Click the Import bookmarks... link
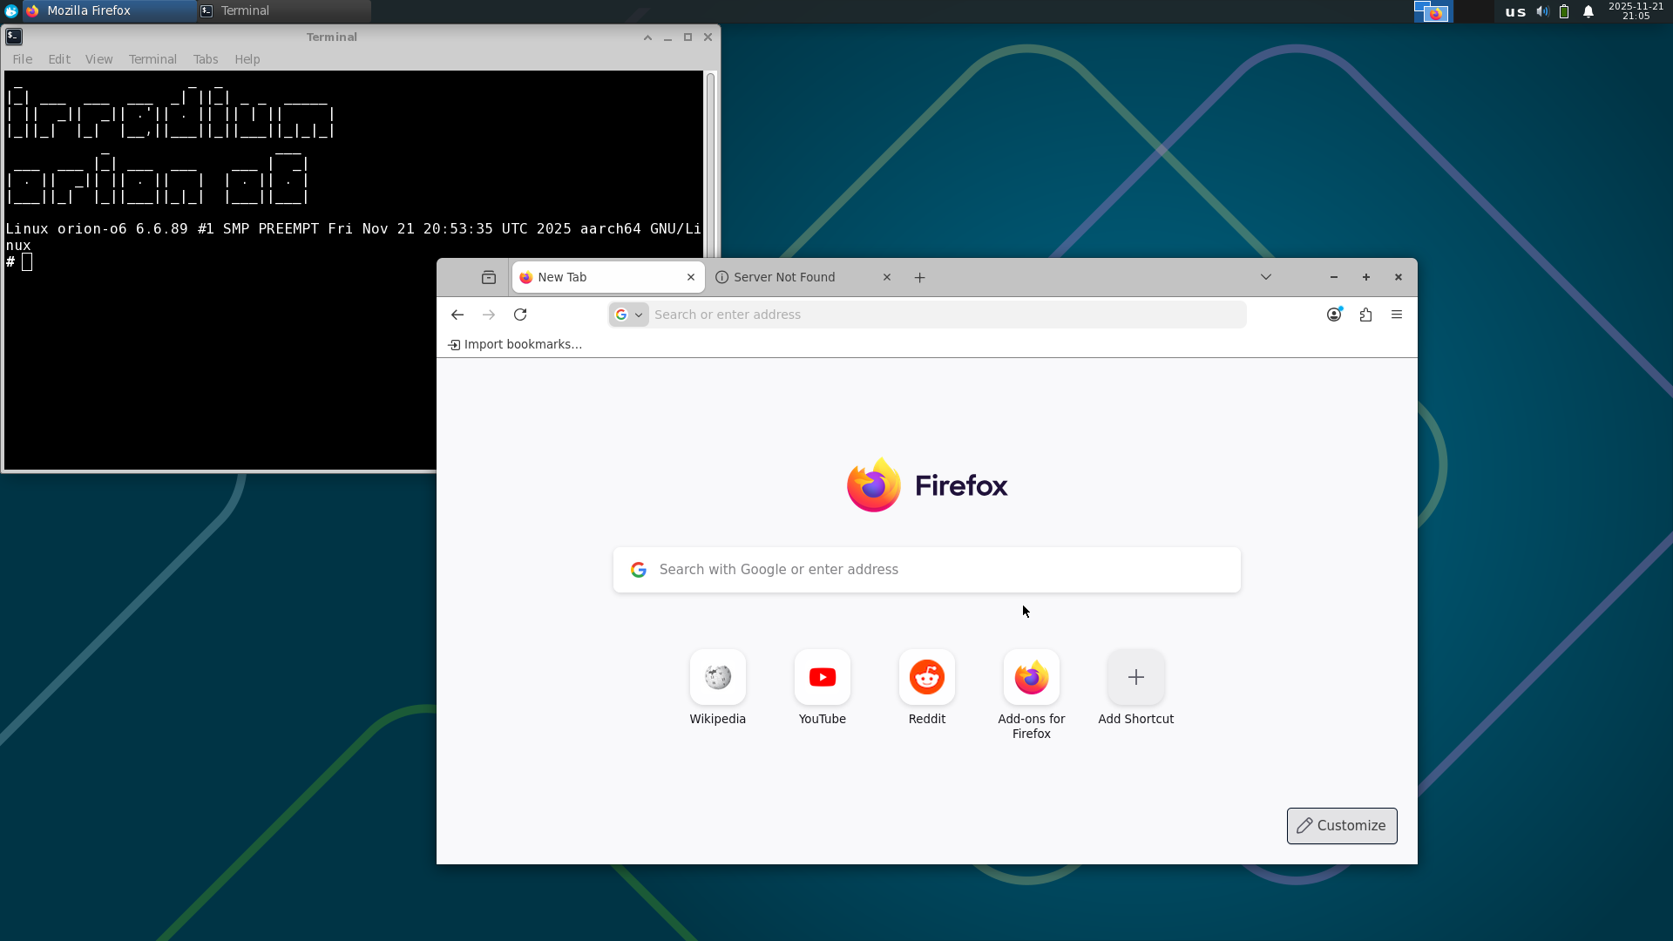 (515, 344)
